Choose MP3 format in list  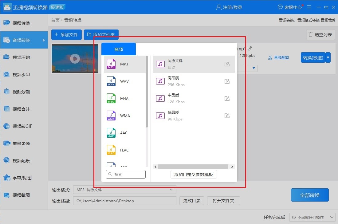[x=125, y=64]
